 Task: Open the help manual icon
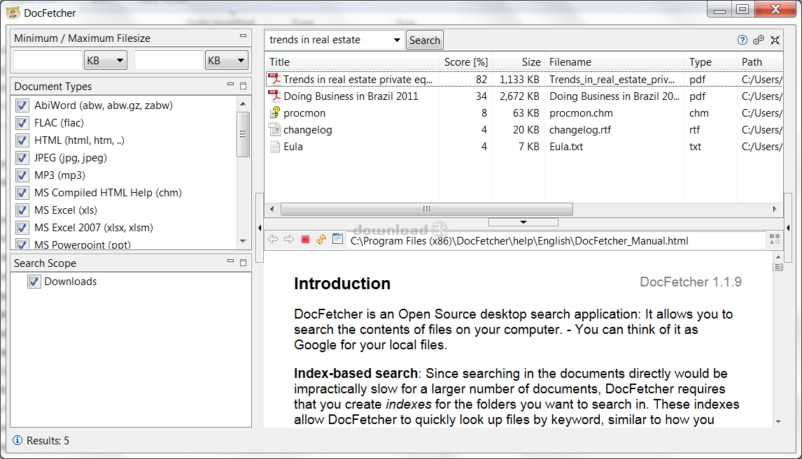pos(742,40)
